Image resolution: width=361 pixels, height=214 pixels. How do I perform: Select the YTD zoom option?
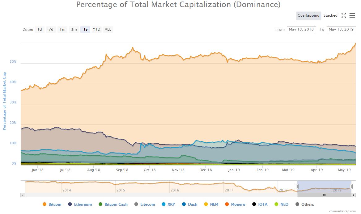pos(97,30)
